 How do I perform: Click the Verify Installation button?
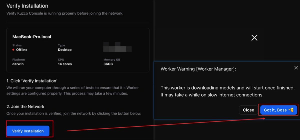(x=28, y=131)
